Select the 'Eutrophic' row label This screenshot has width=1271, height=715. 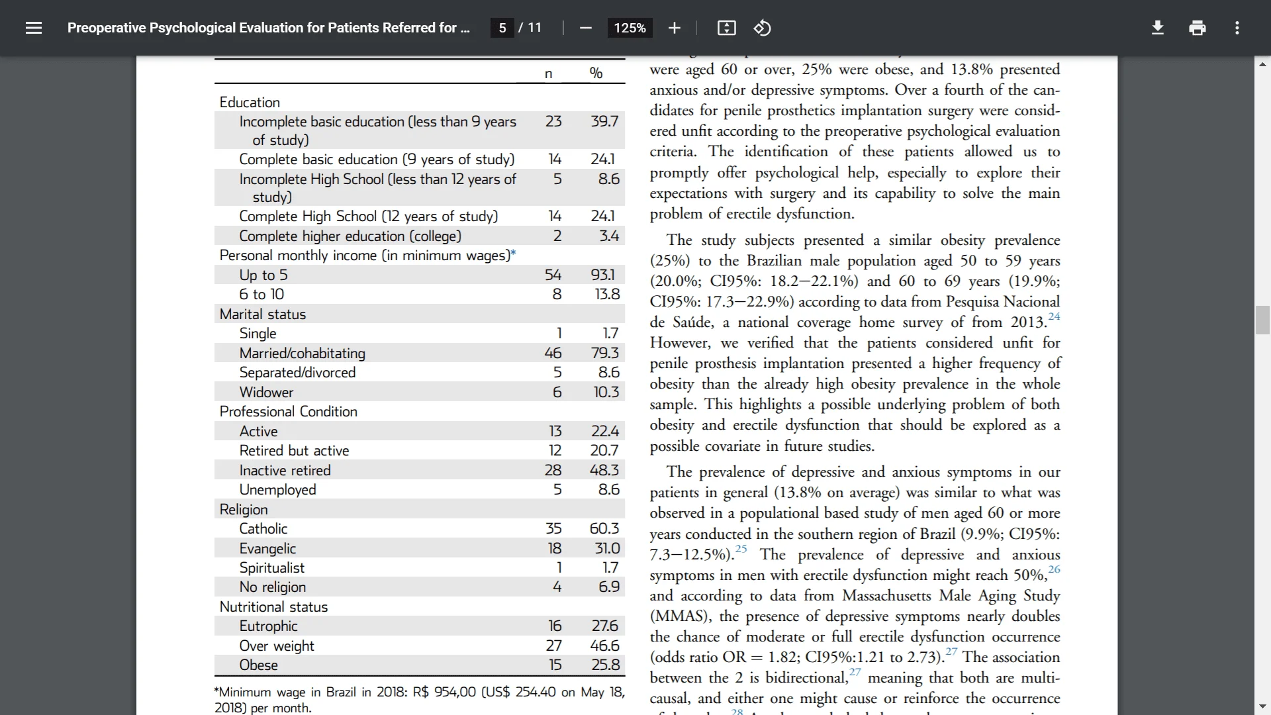[x=268, y=626]
